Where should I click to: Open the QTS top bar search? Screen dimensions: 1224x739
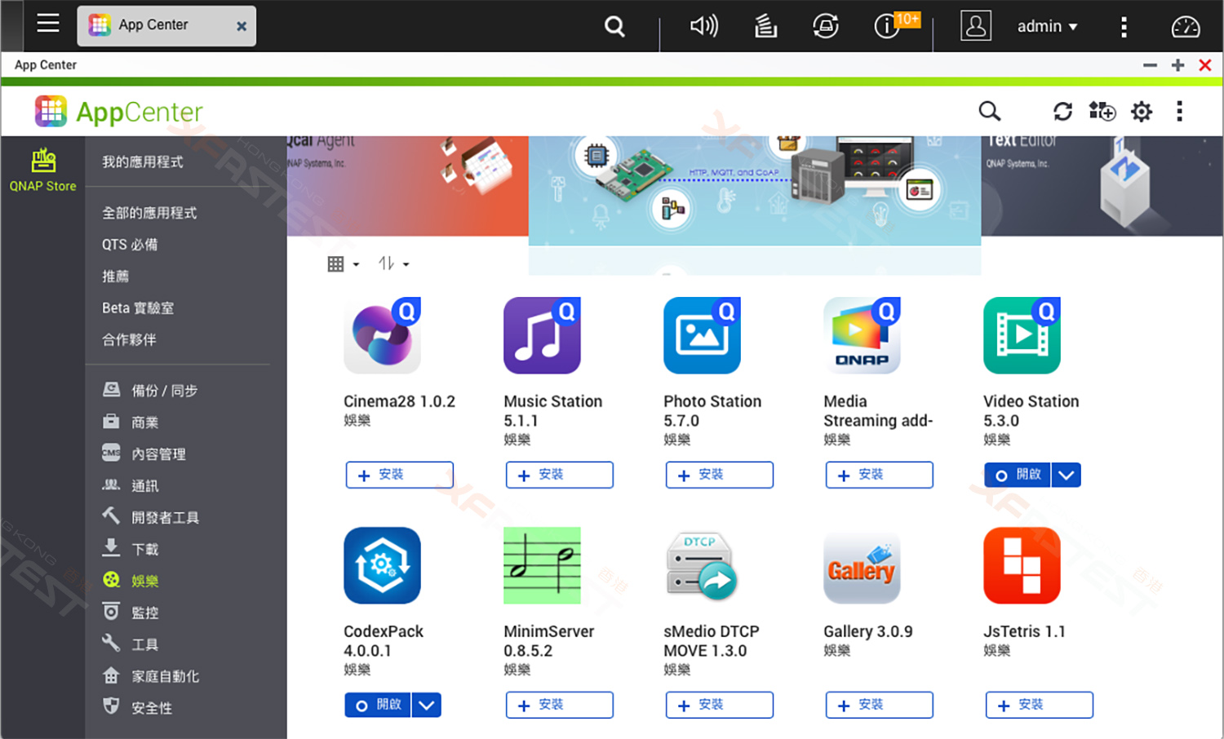pos(614,27)
